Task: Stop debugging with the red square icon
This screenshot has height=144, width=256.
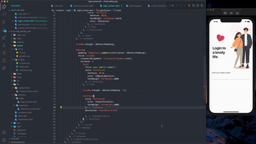Action: point(198,6)
